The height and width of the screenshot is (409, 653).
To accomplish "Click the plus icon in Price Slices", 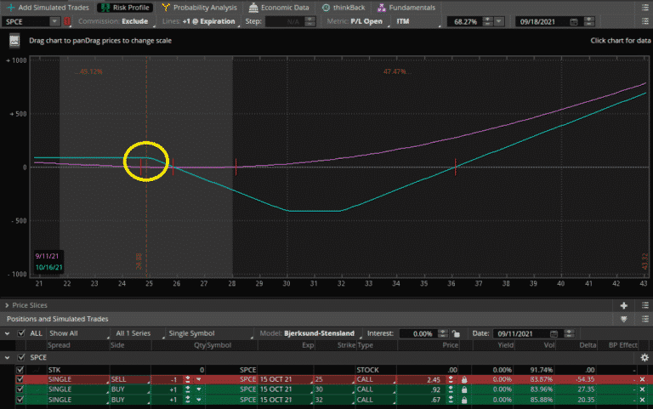I will pos(624,304).
